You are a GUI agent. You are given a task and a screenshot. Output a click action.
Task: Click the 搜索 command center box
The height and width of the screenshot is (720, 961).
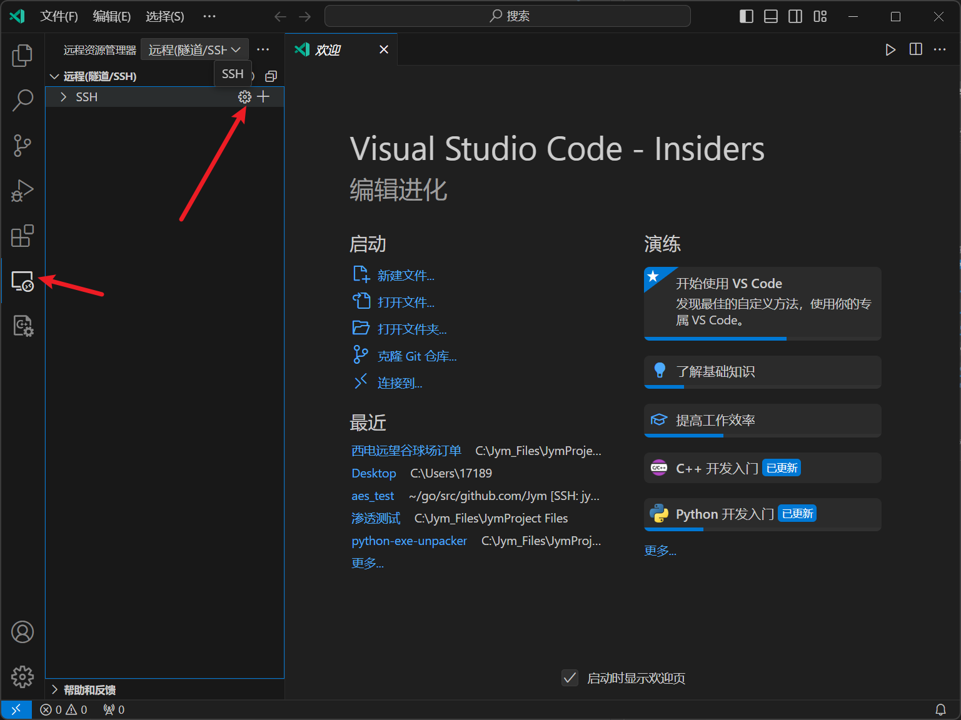508,16
